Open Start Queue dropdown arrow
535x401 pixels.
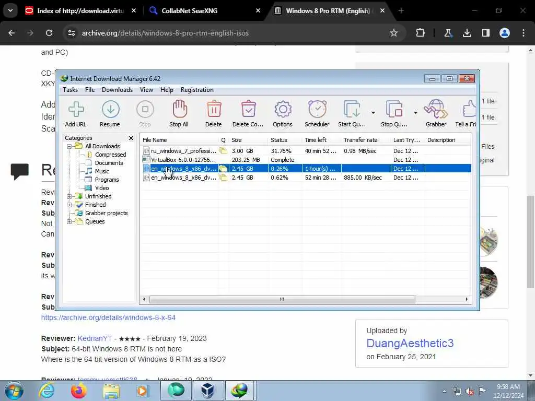(x=373, y=113)
